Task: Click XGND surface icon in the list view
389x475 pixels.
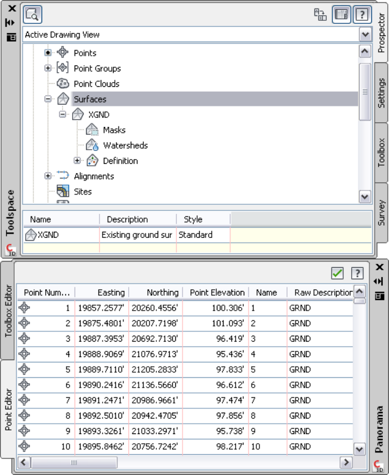Action: click(31, 235)
